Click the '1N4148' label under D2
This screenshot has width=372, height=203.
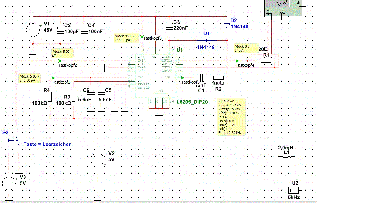click(x=240, y=26)
